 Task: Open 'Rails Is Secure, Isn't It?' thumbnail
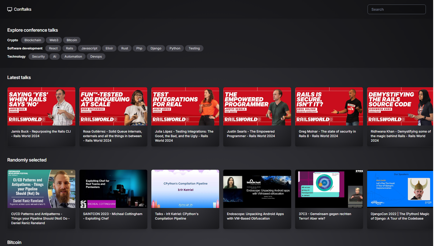pos(329,106)
